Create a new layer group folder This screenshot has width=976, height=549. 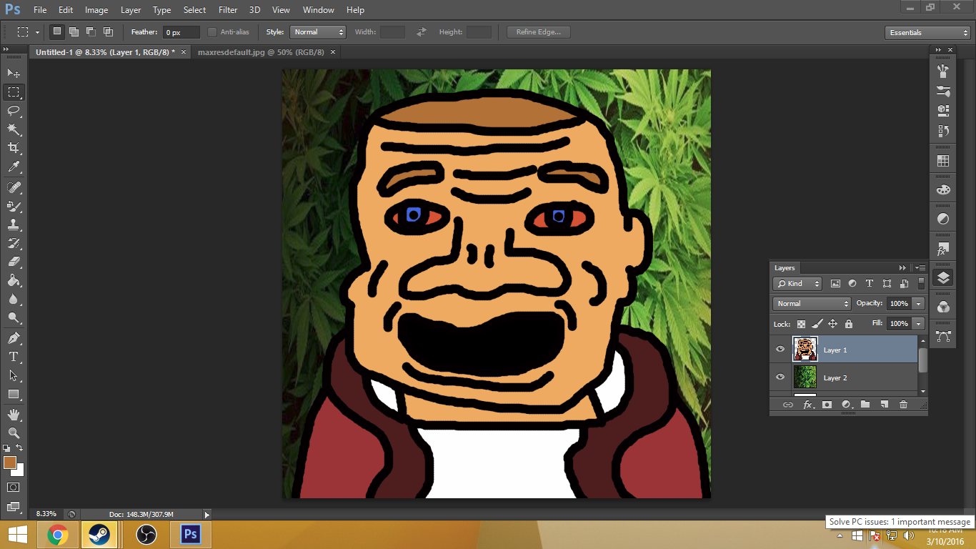[865, 405]
